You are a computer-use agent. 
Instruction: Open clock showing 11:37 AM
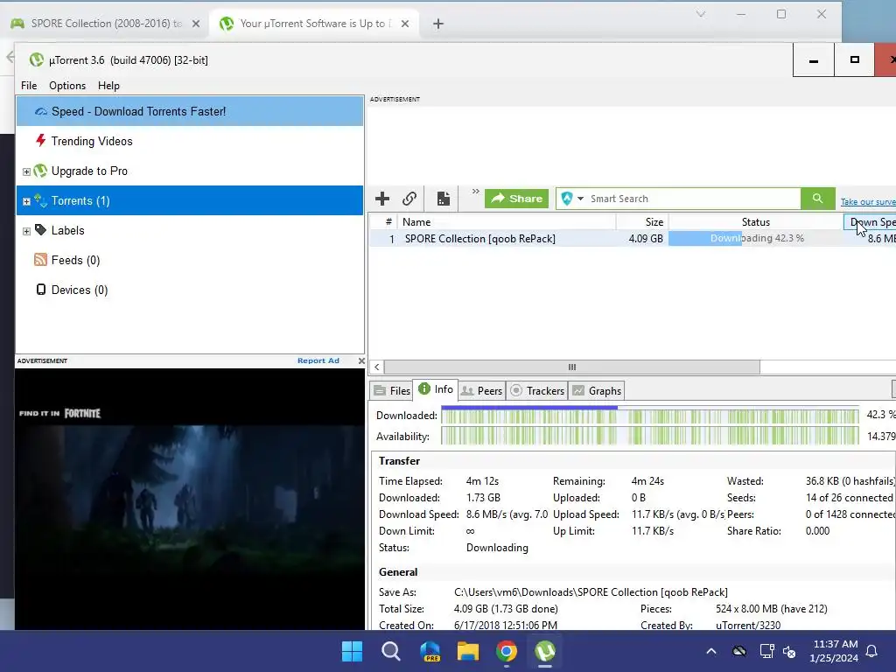tap(834, 651)
